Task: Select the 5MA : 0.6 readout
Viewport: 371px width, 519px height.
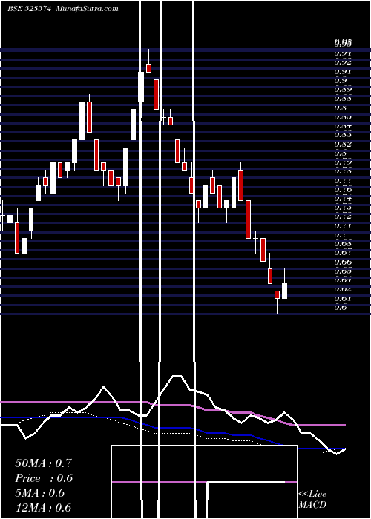Action: pyautogui.click(x=40, y=493)
